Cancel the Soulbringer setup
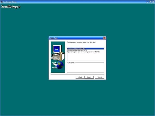Image resolution: width=155 pixels, height=116 pixels. (100, 77)
